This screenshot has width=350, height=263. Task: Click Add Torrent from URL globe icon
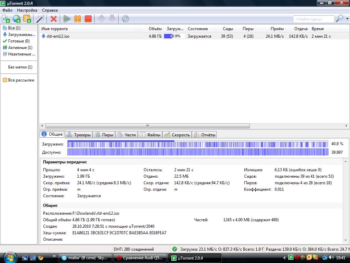pyautogui.click(x=16, y=19)
